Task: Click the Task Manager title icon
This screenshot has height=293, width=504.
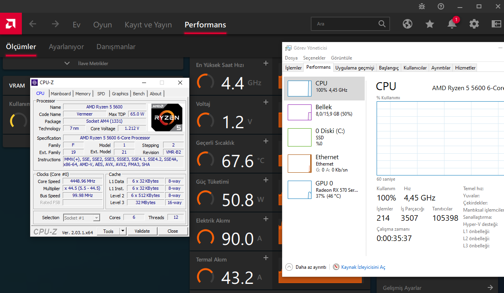Action: point(289,48)
